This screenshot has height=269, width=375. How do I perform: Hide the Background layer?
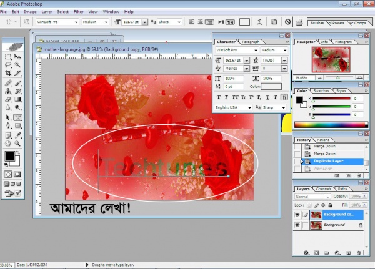point(297,225)
